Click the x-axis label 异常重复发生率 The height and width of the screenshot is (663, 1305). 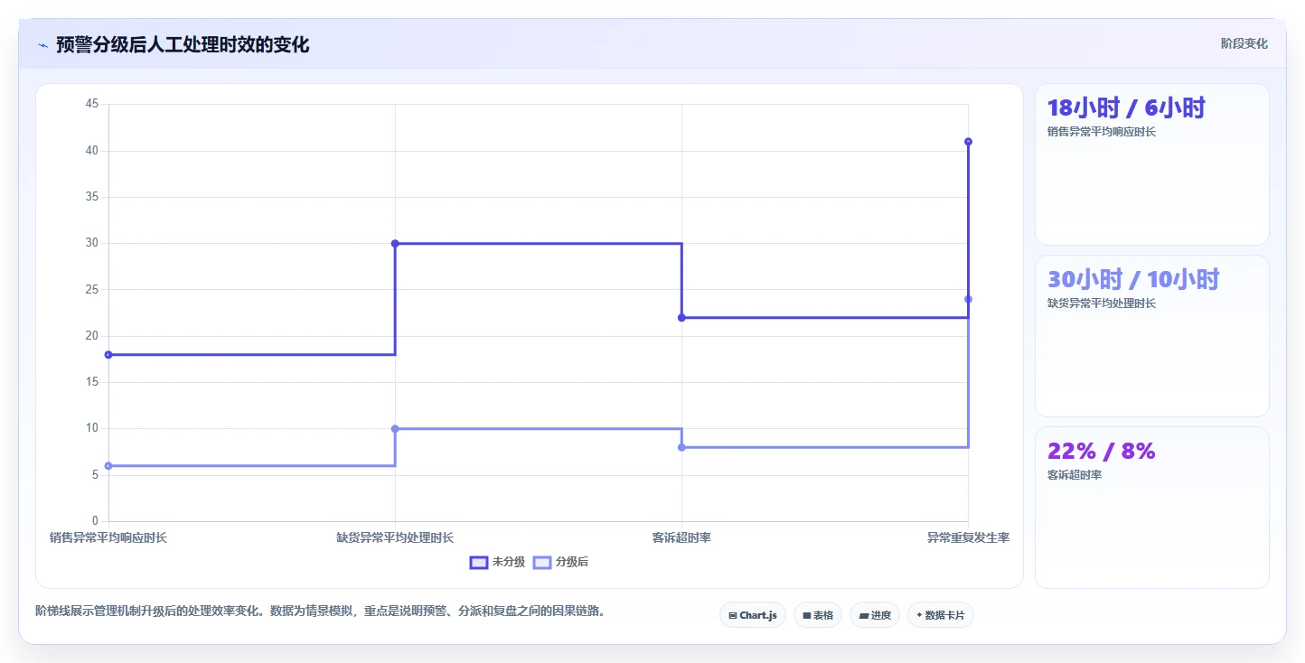tap(968, 537)
